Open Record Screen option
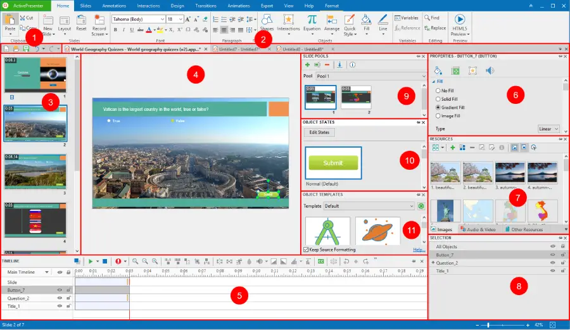 coord(99,25)
